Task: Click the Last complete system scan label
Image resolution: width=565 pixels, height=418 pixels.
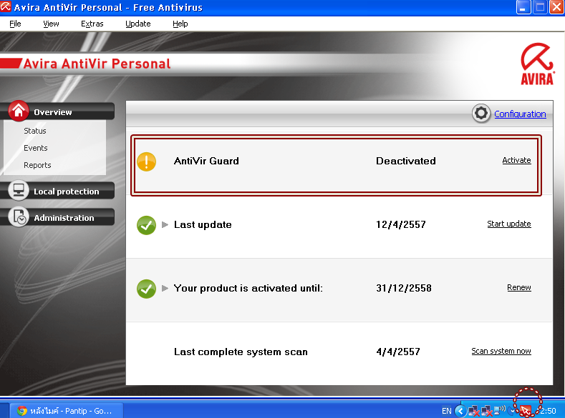Action: 241,352
